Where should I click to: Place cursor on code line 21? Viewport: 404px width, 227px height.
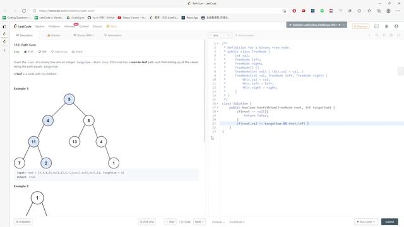[x=312, y=124]
